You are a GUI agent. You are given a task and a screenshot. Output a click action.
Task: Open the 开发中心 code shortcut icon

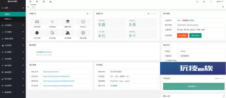[x=83, y=22]
